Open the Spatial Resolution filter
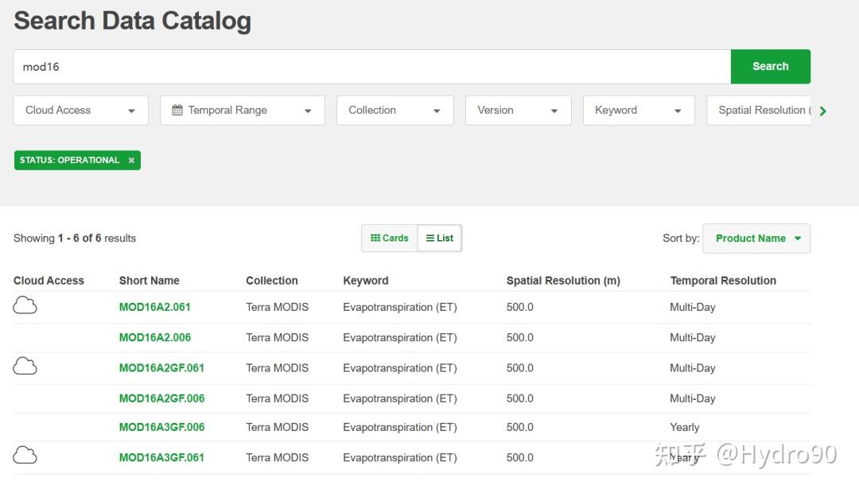This screenshot has height=493, width=859. [760, 111]
